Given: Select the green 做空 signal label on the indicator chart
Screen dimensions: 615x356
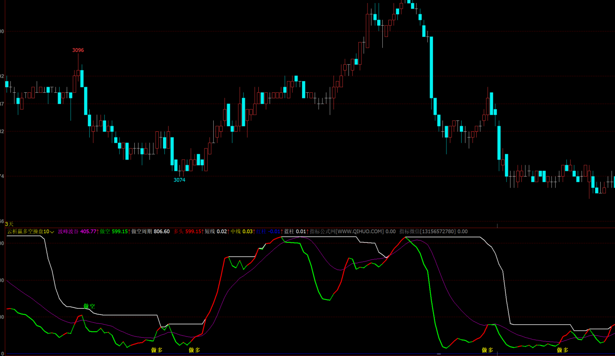Looking at the screenshot, I should pos(89,306).
